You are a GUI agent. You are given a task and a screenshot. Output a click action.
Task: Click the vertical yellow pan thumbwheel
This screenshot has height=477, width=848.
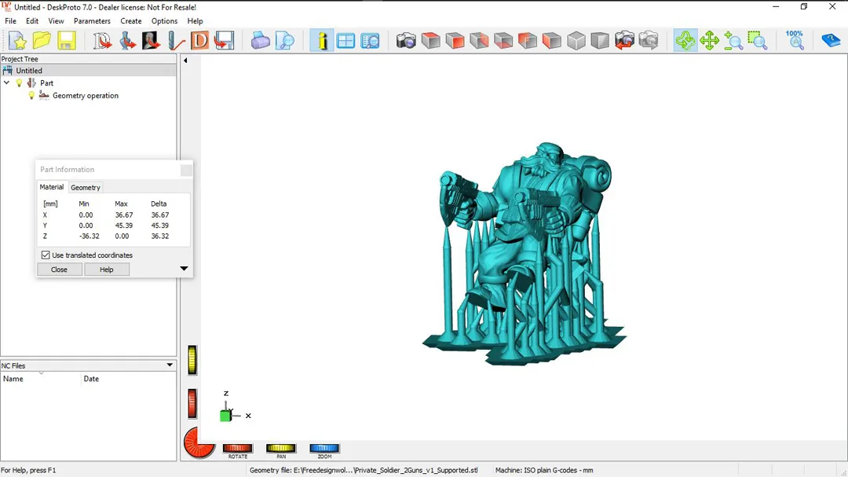tap(192, 360)
